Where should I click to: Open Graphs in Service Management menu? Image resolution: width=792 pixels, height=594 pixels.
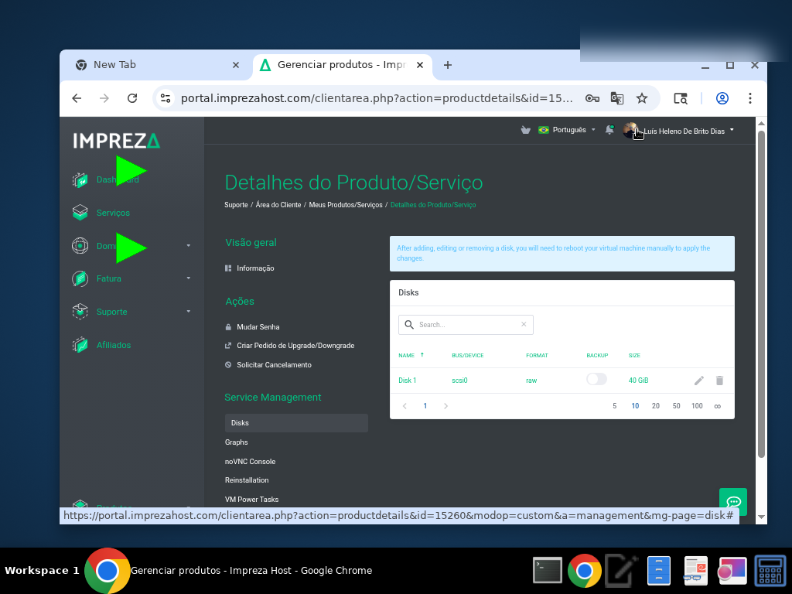(237, 442)
